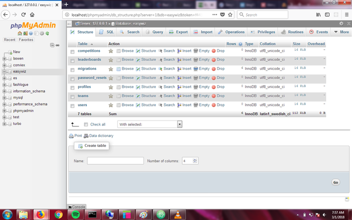Tick the teams table checkbox
The height and width of the screenshot is (220, 352).
coord(72,97)
